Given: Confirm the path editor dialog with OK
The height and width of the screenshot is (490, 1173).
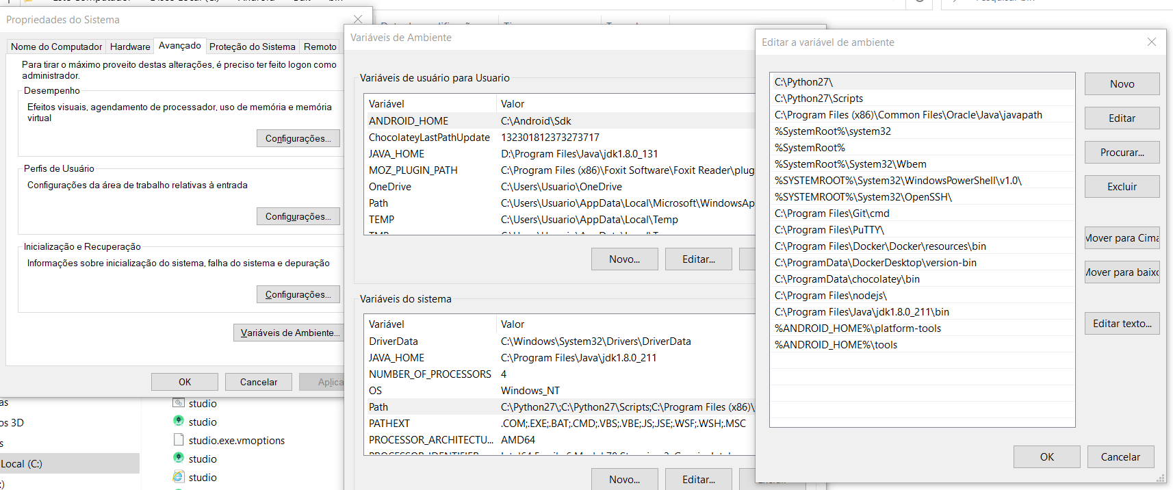Looking at the screenshot, I should click(1047, 457).
